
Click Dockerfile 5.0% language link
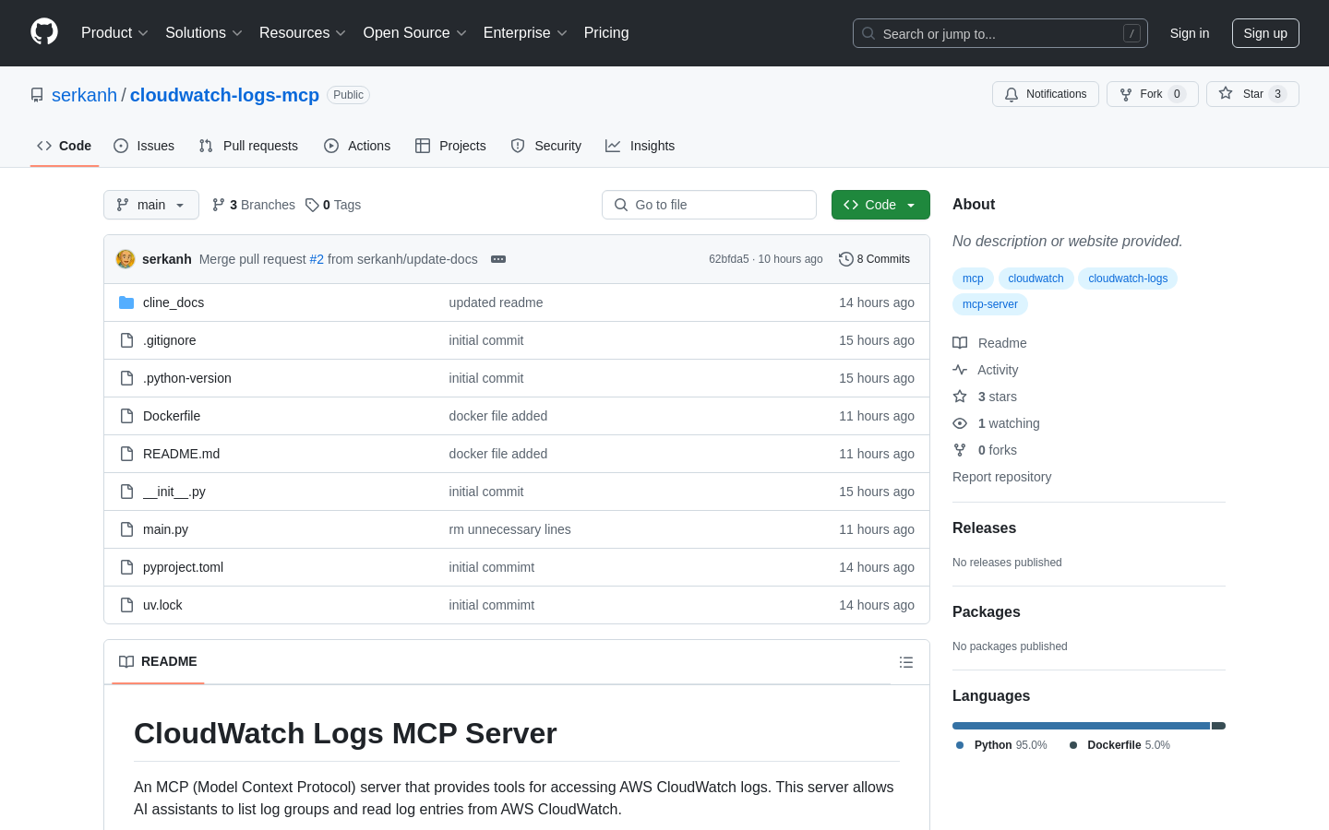[x=1119, y=745]
